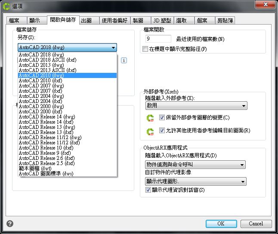This screenshot has width=278, height=234.
Task: Click the help question mark icon
Action: [10, 224]
